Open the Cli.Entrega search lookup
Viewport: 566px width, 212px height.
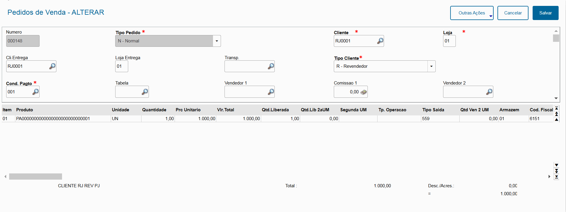coord(52,66)
